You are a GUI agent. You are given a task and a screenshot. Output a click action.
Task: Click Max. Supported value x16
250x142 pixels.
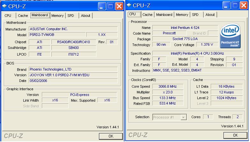coord(107,100)
